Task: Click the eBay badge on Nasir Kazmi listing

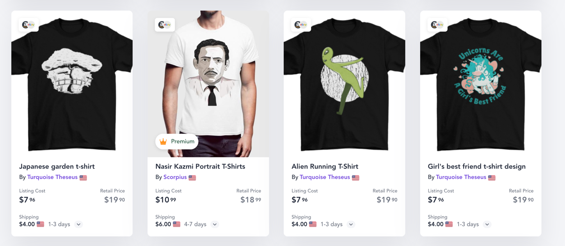Action: [165, 25]
